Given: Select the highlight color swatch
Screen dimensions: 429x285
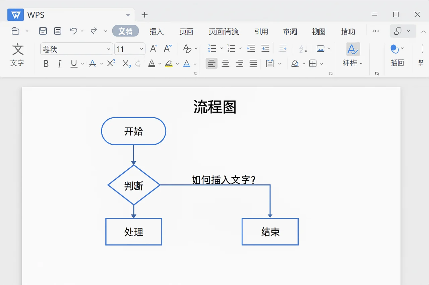Looking at the screenshot, I should (x=169, y=63).
